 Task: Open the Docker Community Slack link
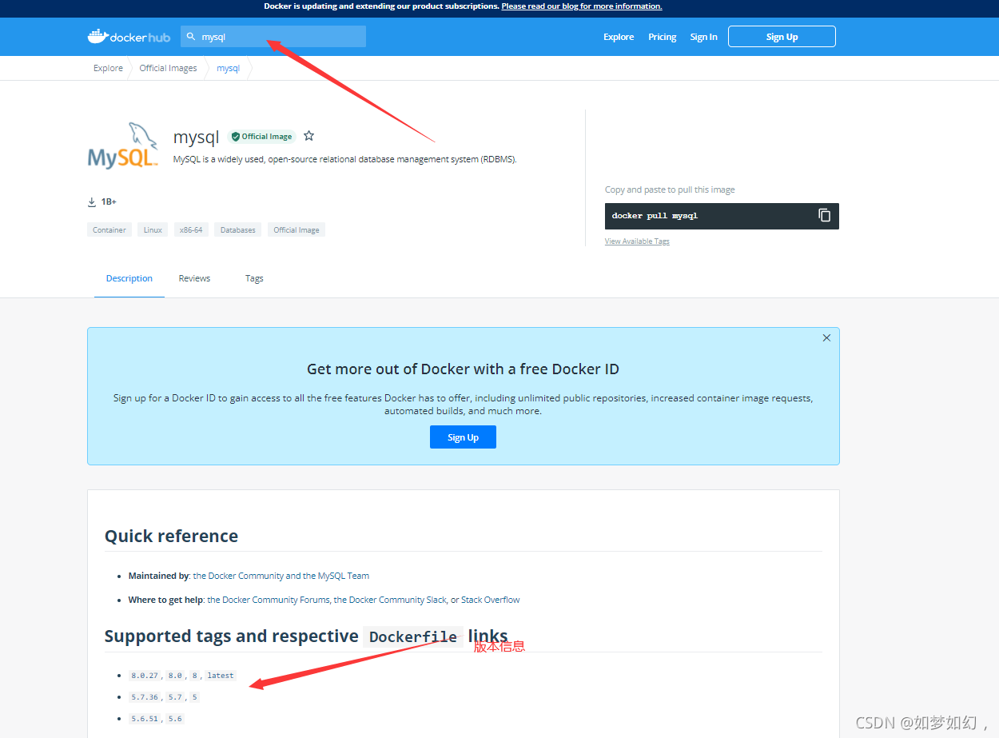pyautogui.click(x=391, y=600)
